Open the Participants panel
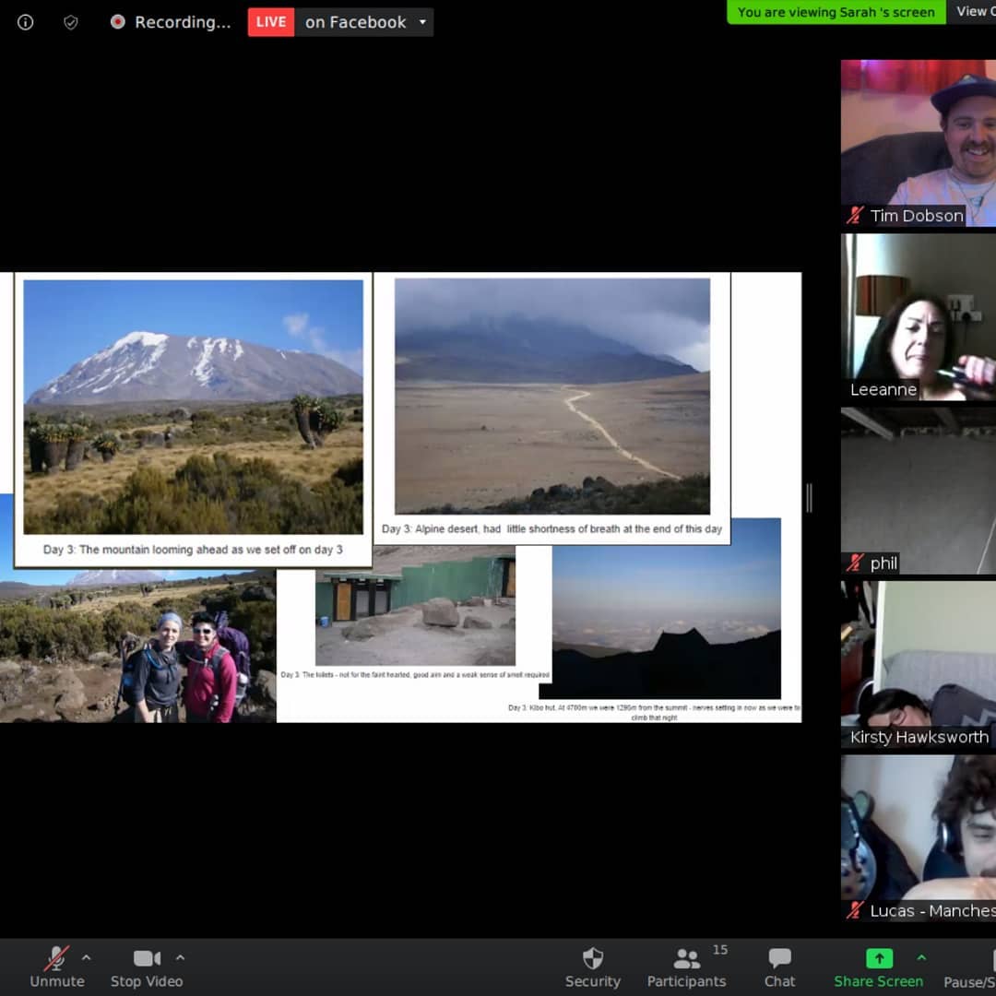The image size is (996, 996). (x=686, y=966)
